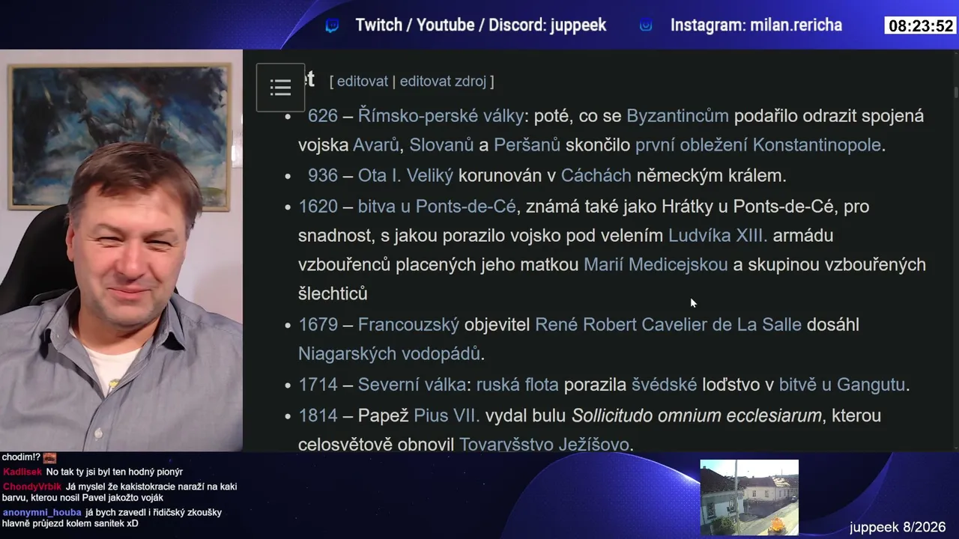Click the street camera thumbnail
959x539 pixels.
click(x=749, y=497)
